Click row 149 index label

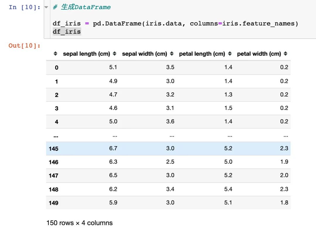54,203
